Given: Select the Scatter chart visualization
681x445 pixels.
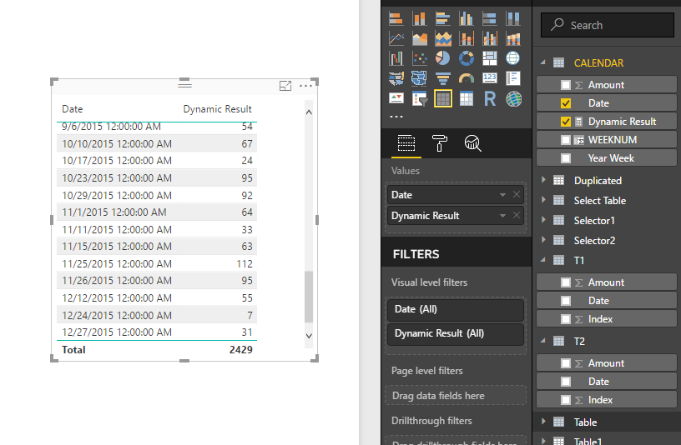Looking at the screenshot, I should (420, 58).
